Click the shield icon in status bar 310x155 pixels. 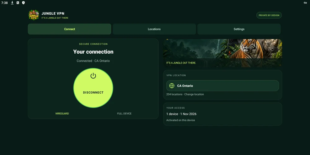tap(23, 3)
